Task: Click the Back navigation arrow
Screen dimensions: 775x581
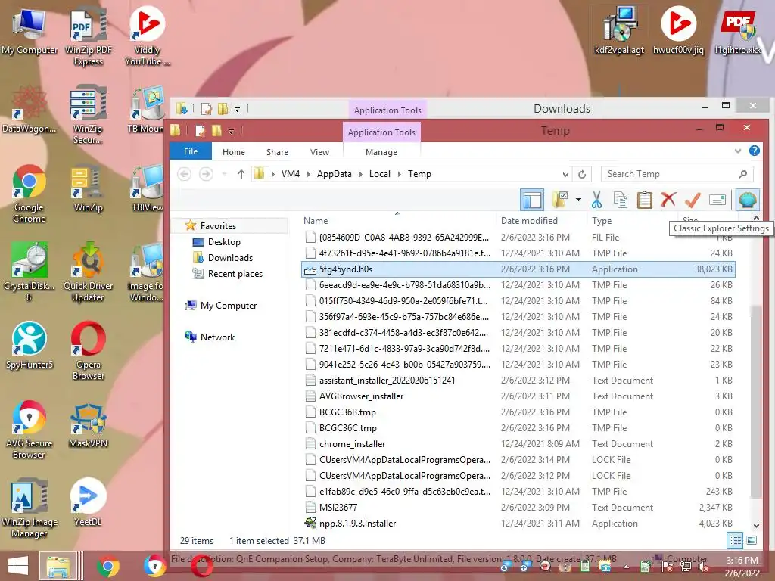Action: pyautogui.click(x=185, y=174)
